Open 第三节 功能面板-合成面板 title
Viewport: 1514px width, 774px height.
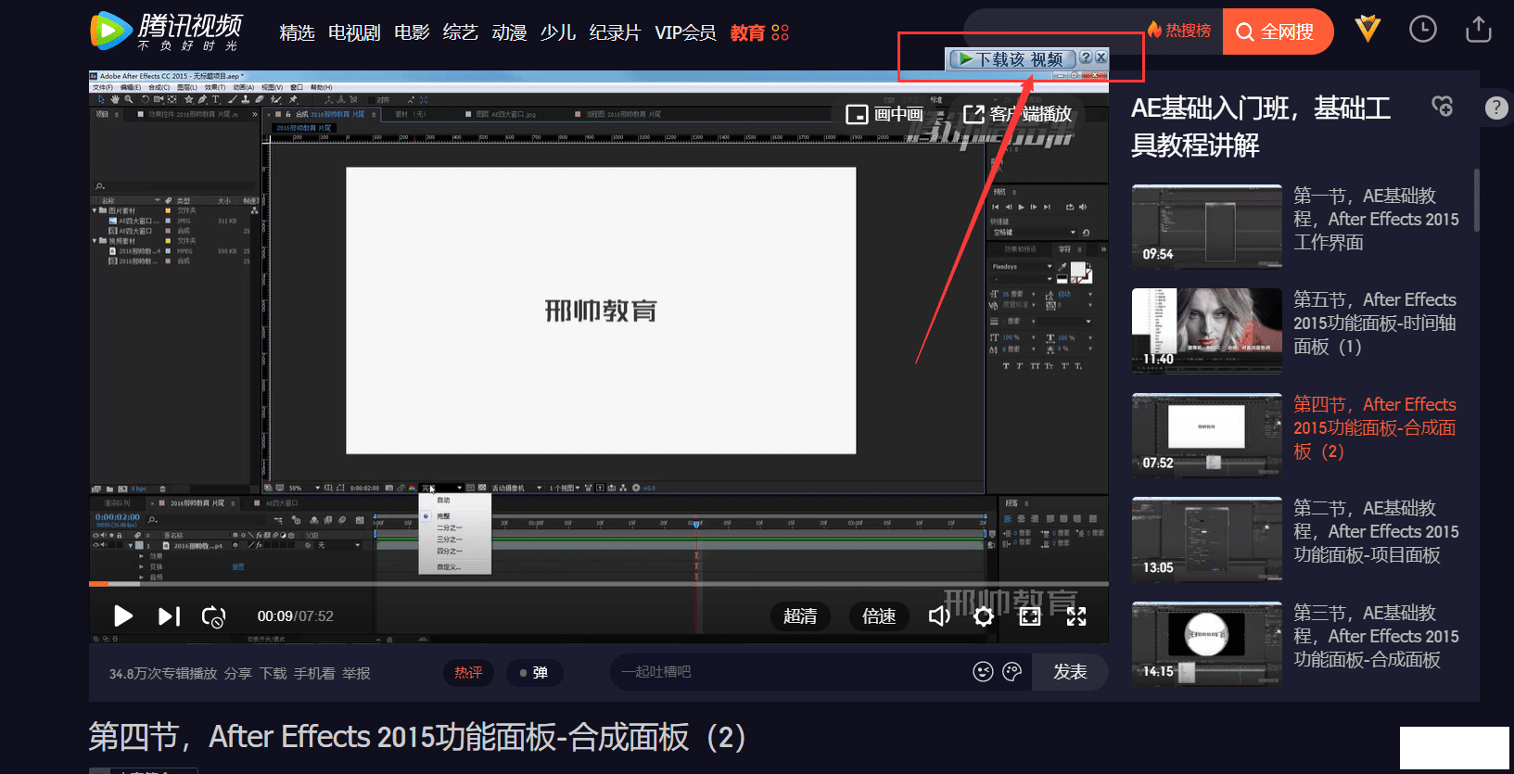coord(1376,637)
